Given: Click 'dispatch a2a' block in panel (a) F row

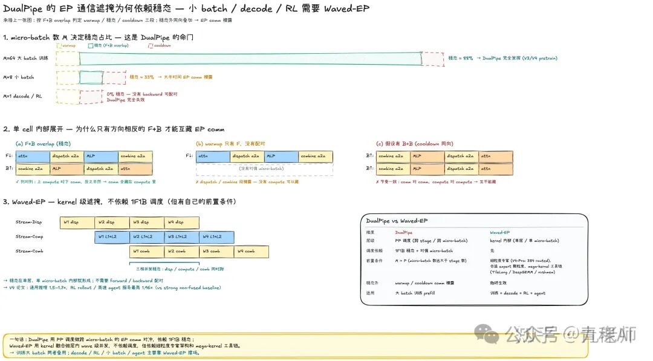Looking at the screenshot, I should point(67,156).
